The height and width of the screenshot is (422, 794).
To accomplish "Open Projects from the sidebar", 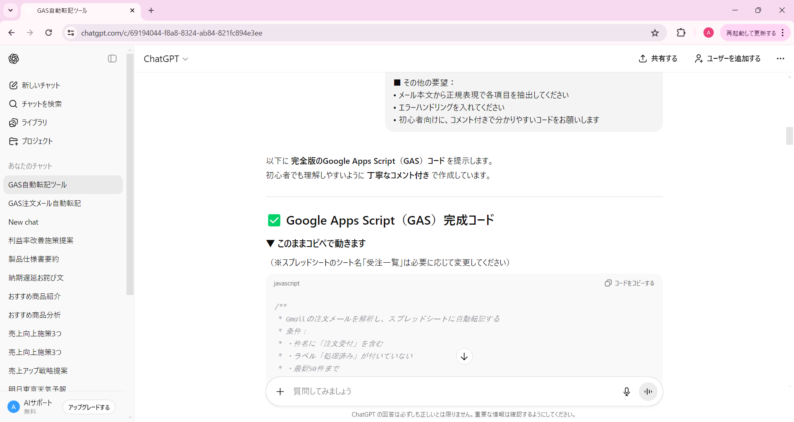I will tap(37, 141).
